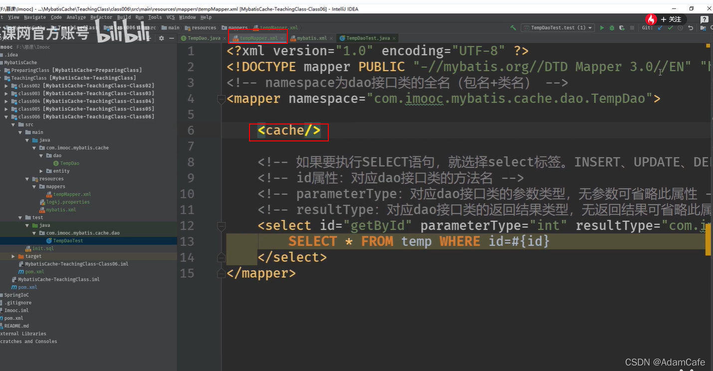Image resolution: width=713 pixels, height=371 pixels.
Task: Click line number 6 in gutter
Action: (190, 130)
